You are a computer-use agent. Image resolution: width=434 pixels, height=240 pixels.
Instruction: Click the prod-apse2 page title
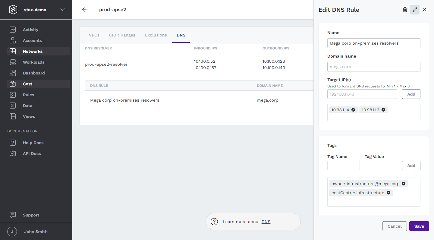(112, 10)
